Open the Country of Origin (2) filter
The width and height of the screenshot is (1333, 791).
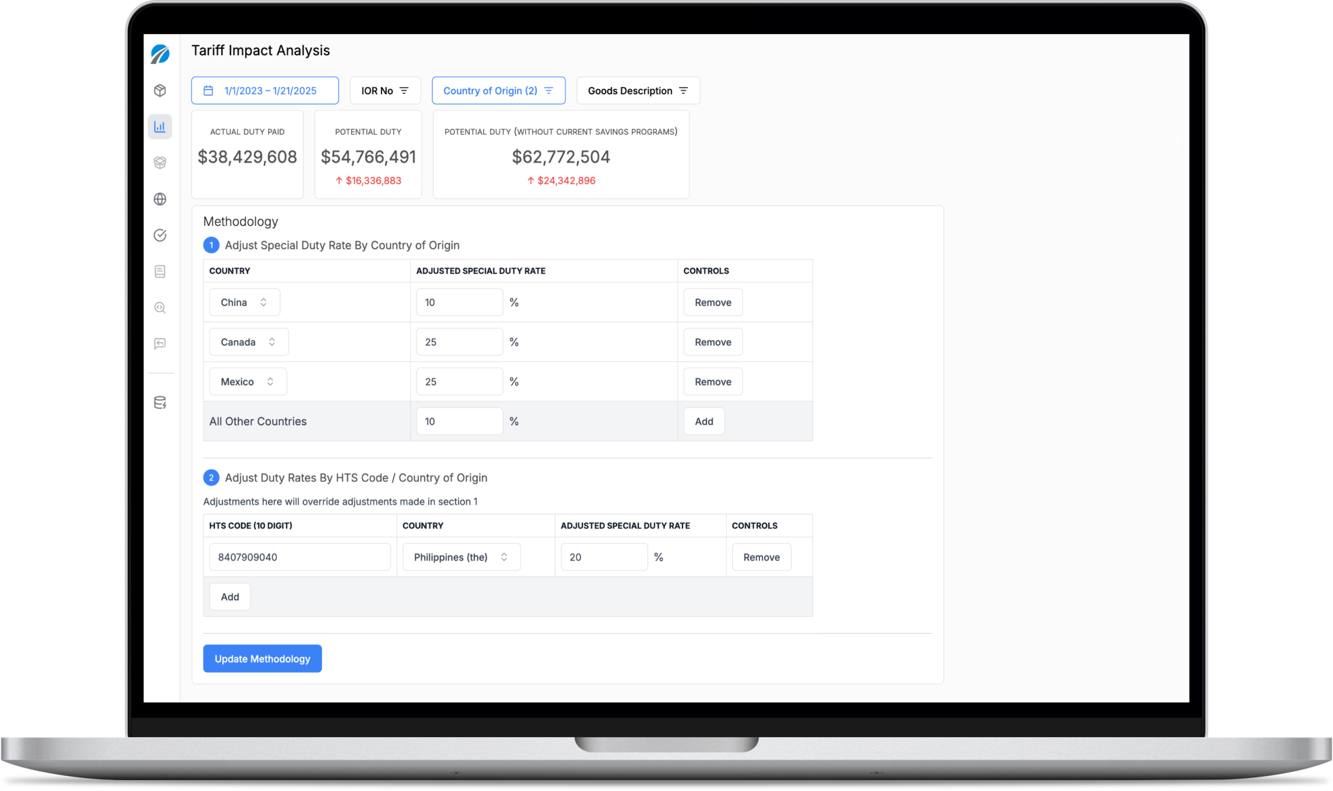coord(499,90)
